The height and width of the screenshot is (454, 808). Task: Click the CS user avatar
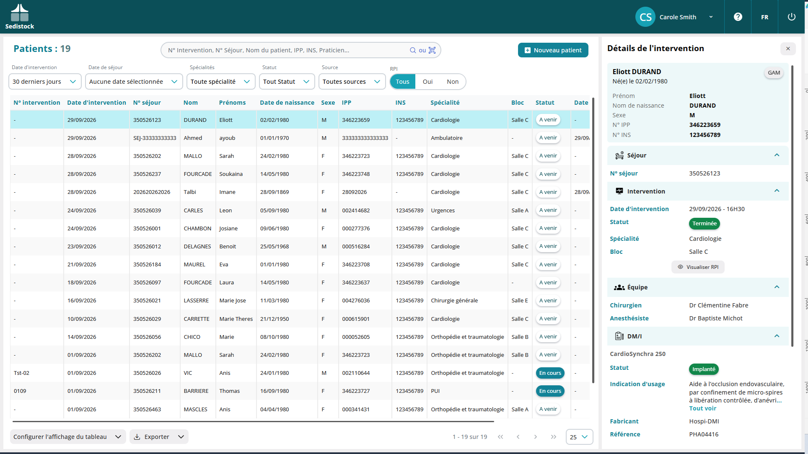[x=645, y=17]
